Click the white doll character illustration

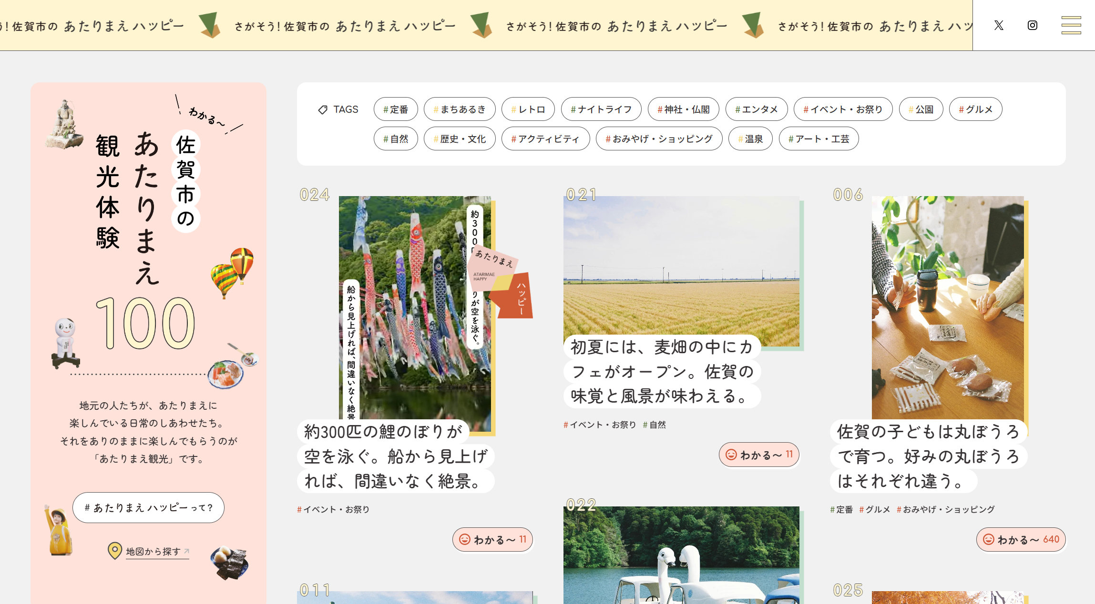pos(65,343)
